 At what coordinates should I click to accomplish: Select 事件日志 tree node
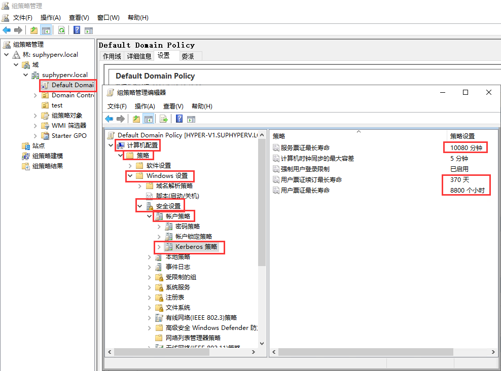(178, 267)
